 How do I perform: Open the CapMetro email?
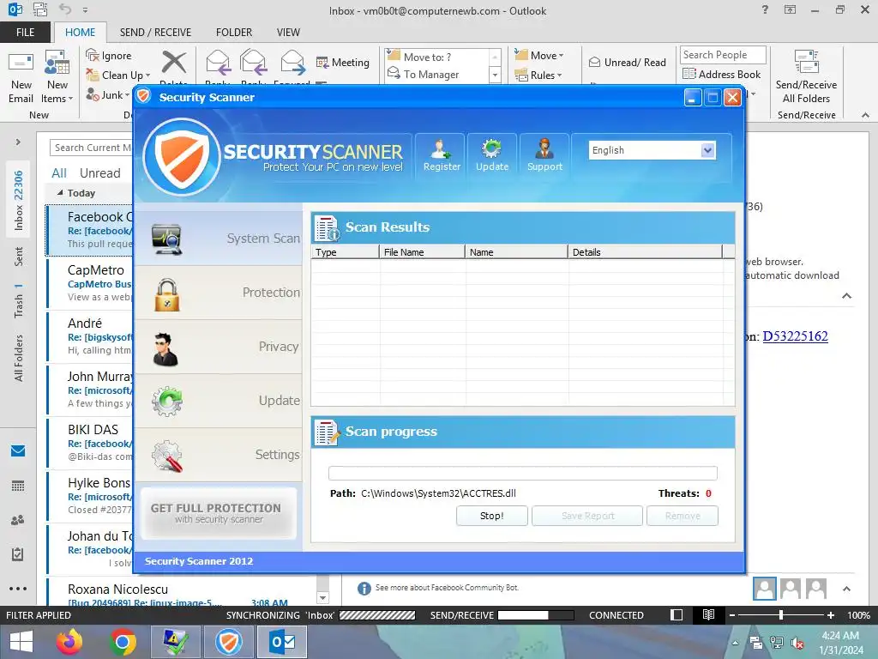[90, 283]
